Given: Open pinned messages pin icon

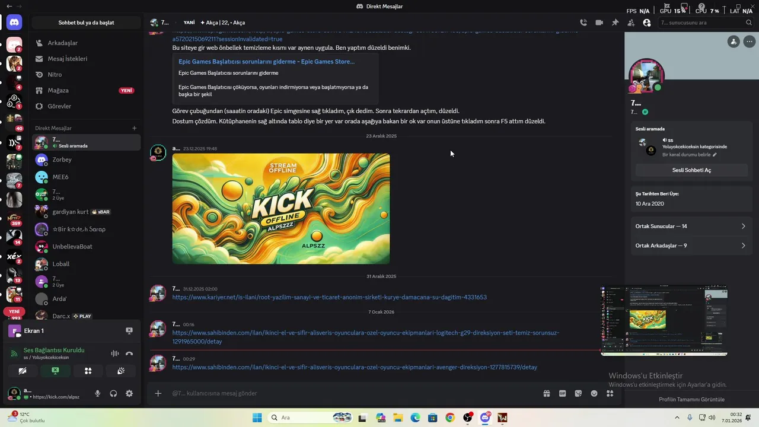Looking at the screenshot, I should click(615, 23).
